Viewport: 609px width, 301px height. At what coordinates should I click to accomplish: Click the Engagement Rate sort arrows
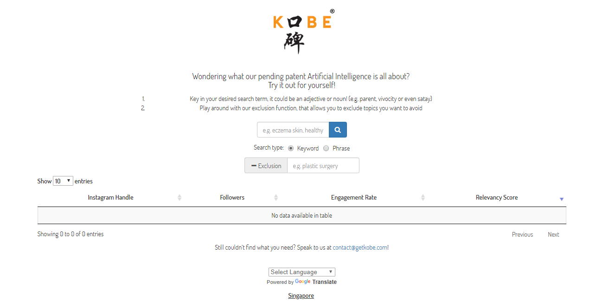tap(423, 198)
